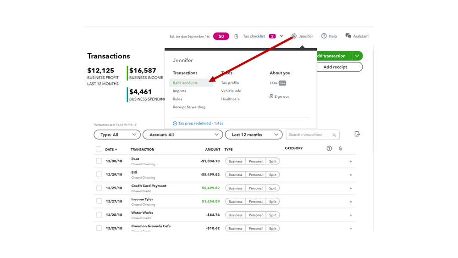458x258 pixels.
Task: Click the TRANSACTION column header
Action: pyautogui.click(x=143, y=150)
